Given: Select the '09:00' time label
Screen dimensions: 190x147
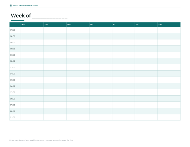Looking at the screenshot, I should 13,42.
